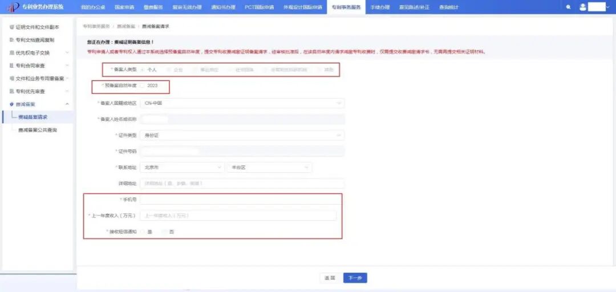616x292 pixels.
Task: Open the 意见陈述/补正 top menu
Action: click(x=414, y=7)
